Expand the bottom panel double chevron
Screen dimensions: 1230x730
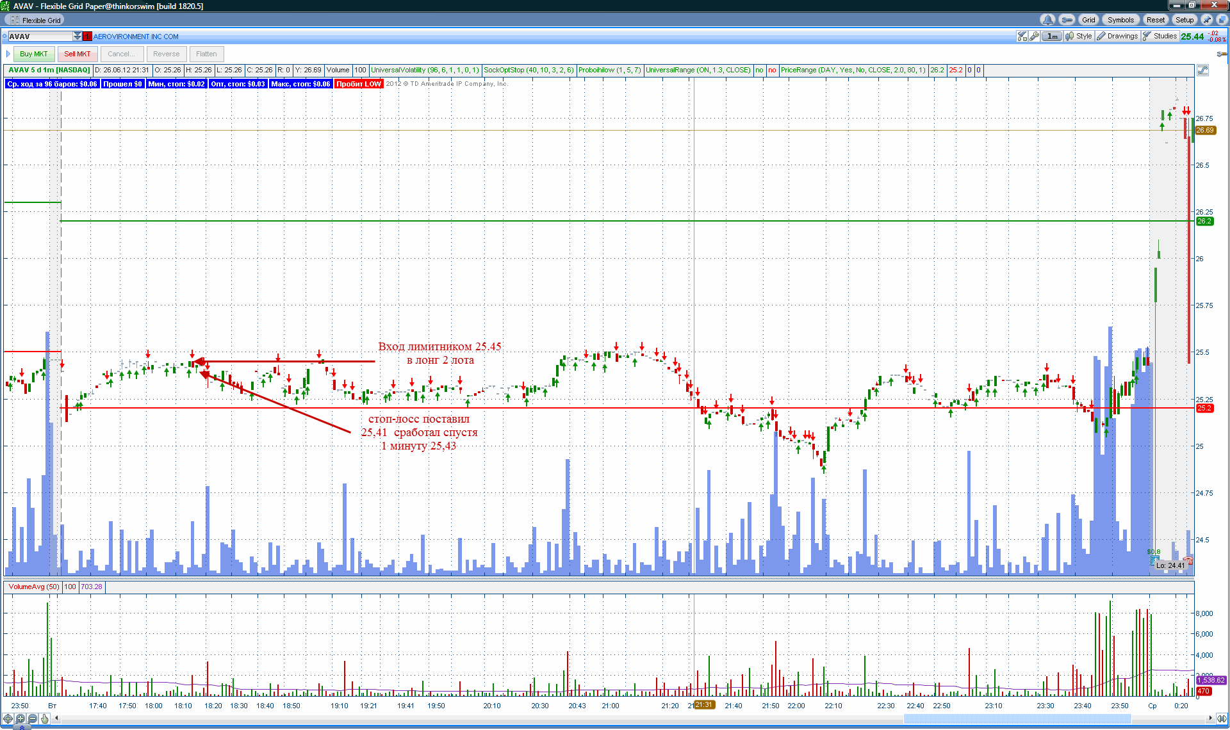click(22, 727)
